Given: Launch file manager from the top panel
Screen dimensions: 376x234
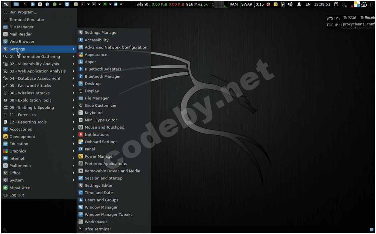Looking at the screenshot, I should tap(16, 4).
